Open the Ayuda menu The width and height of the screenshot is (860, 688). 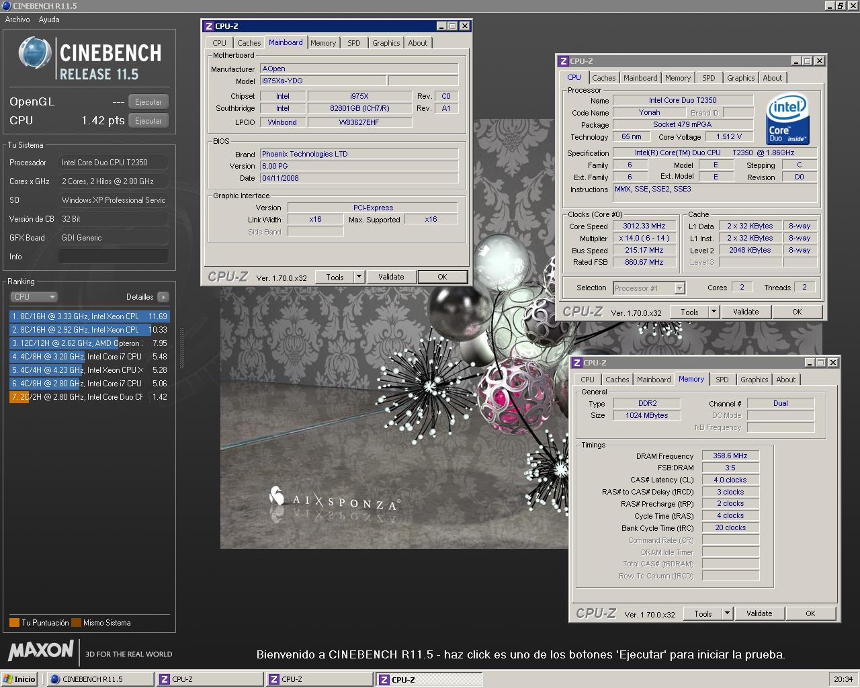[x=49, y=19]
